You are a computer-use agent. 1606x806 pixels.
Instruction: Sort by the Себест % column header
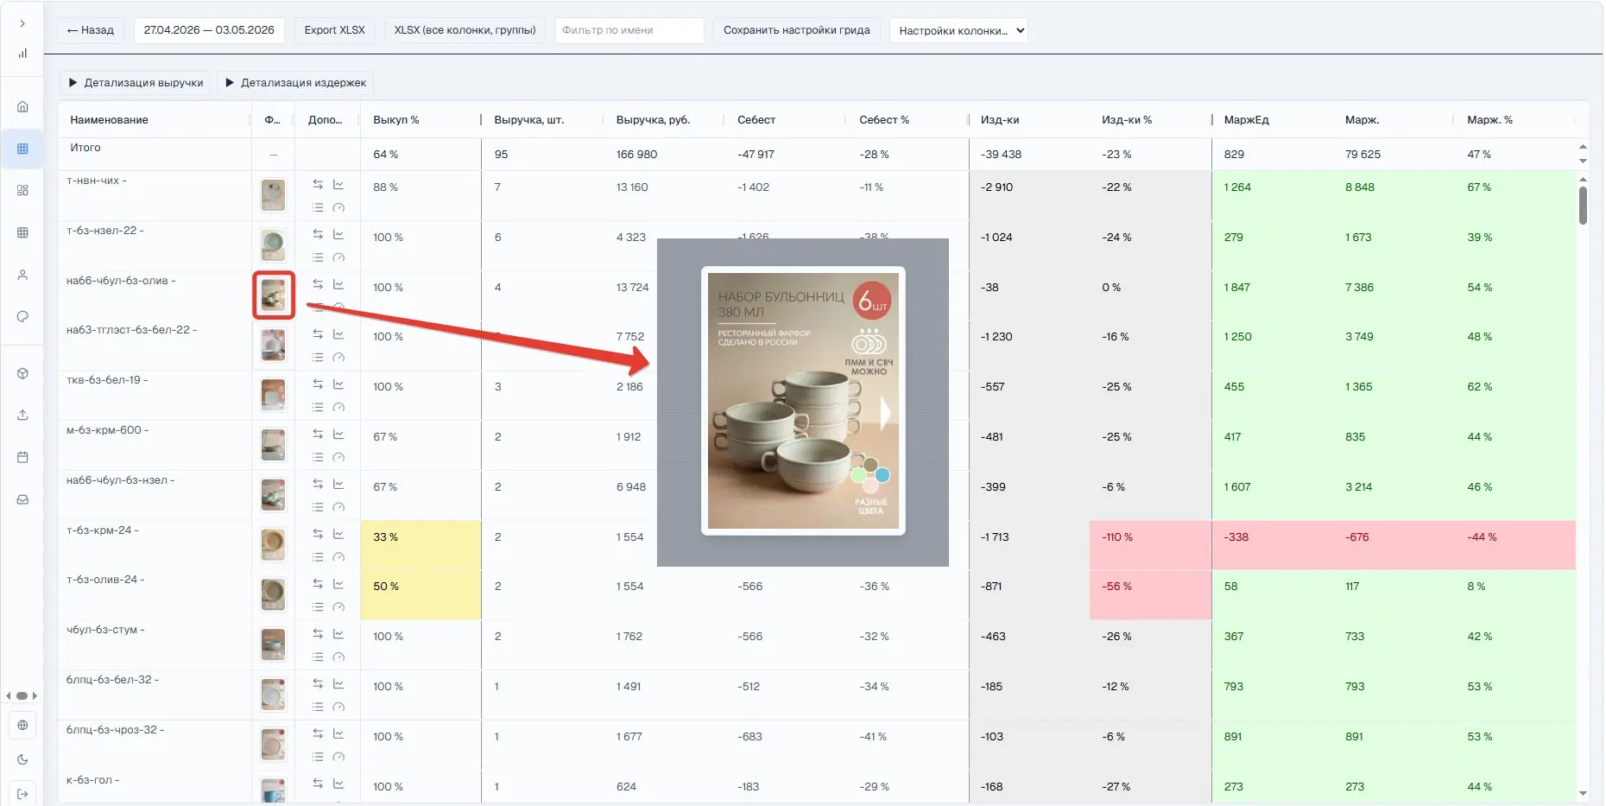click(x=884, y=120)
